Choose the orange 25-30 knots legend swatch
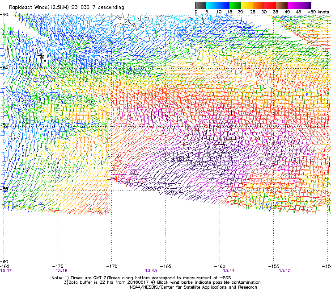Screen dimensions: 331x290 pos(259,5)
